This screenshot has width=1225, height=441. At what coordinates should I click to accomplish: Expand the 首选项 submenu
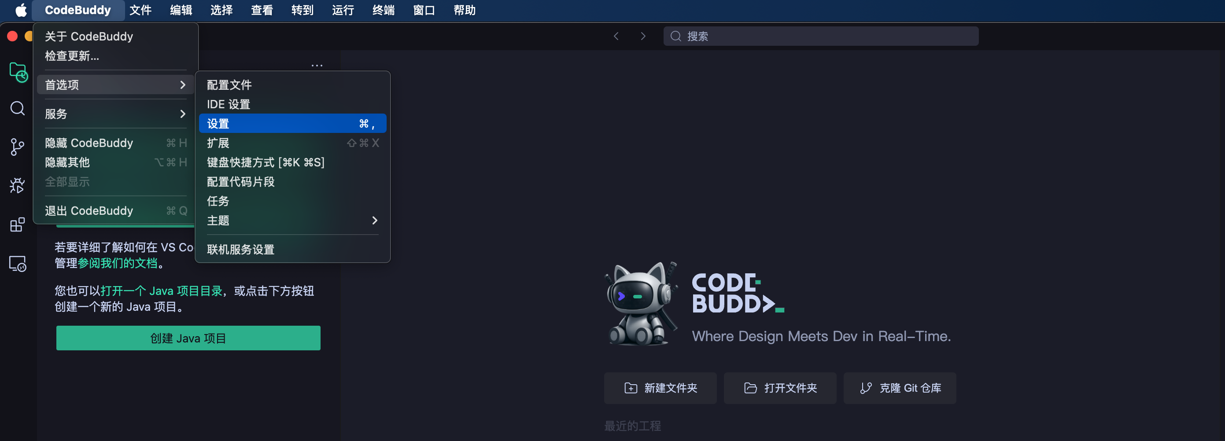[114, 85]
